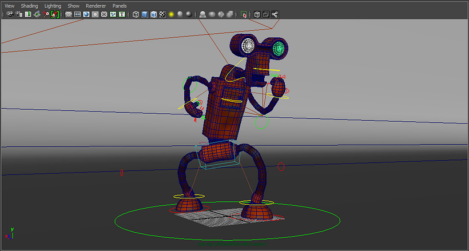Image resolution: width=469 pixels, height=251 pixels.
Task: Enable smooth shade all mode
Action: point(145,14)
